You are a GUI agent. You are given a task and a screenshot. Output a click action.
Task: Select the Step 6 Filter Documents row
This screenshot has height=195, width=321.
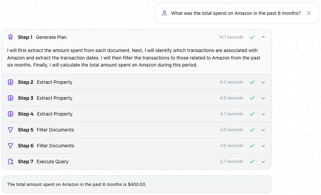(x=55, y=146)
